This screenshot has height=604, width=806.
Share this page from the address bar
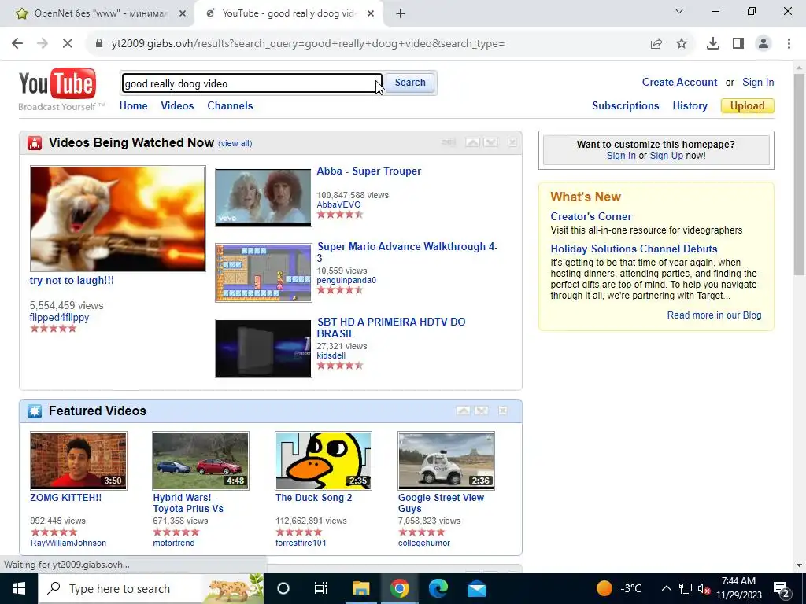pos(656,44)
